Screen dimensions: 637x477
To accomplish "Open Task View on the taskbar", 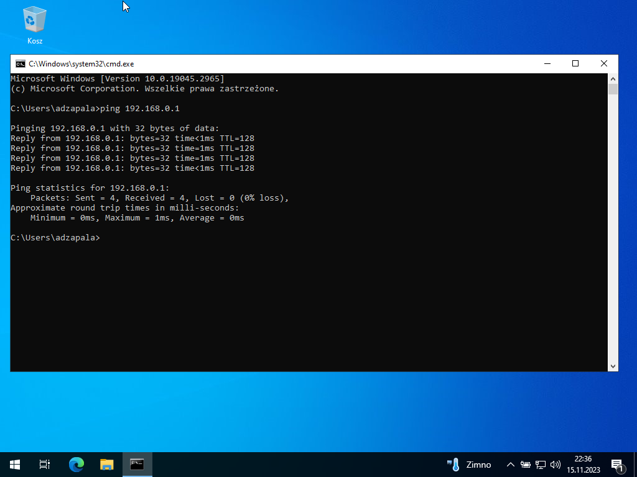I will (x=45, y=465).
